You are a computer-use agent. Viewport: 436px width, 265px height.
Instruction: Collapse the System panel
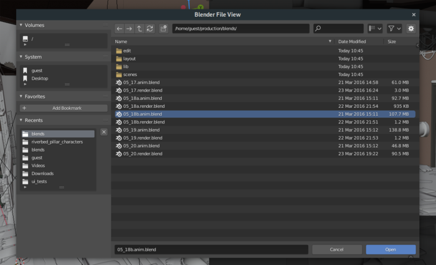pyautogui.click(x=21, y=57)
